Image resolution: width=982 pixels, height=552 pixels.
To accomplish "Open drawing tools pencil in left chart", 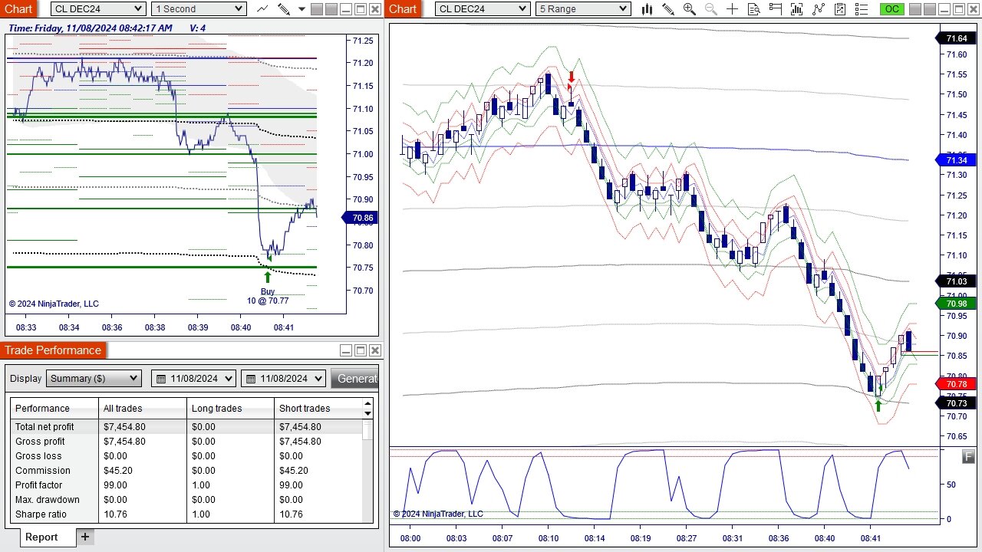I will click(x=284, y=9).
